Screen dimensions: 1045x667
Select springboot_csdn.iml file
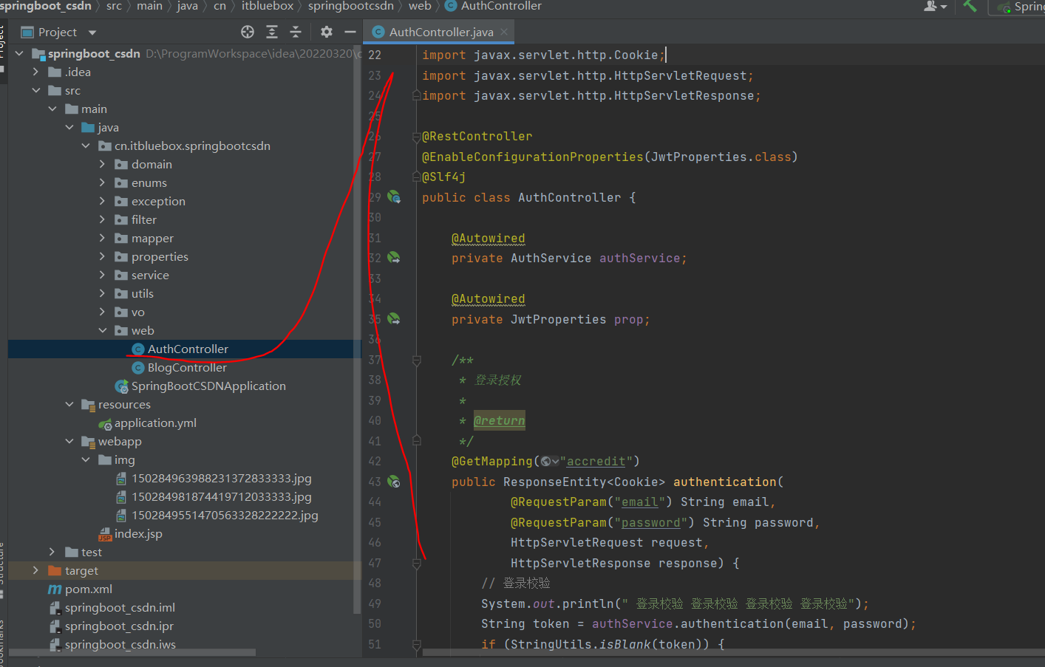[120, 607]
